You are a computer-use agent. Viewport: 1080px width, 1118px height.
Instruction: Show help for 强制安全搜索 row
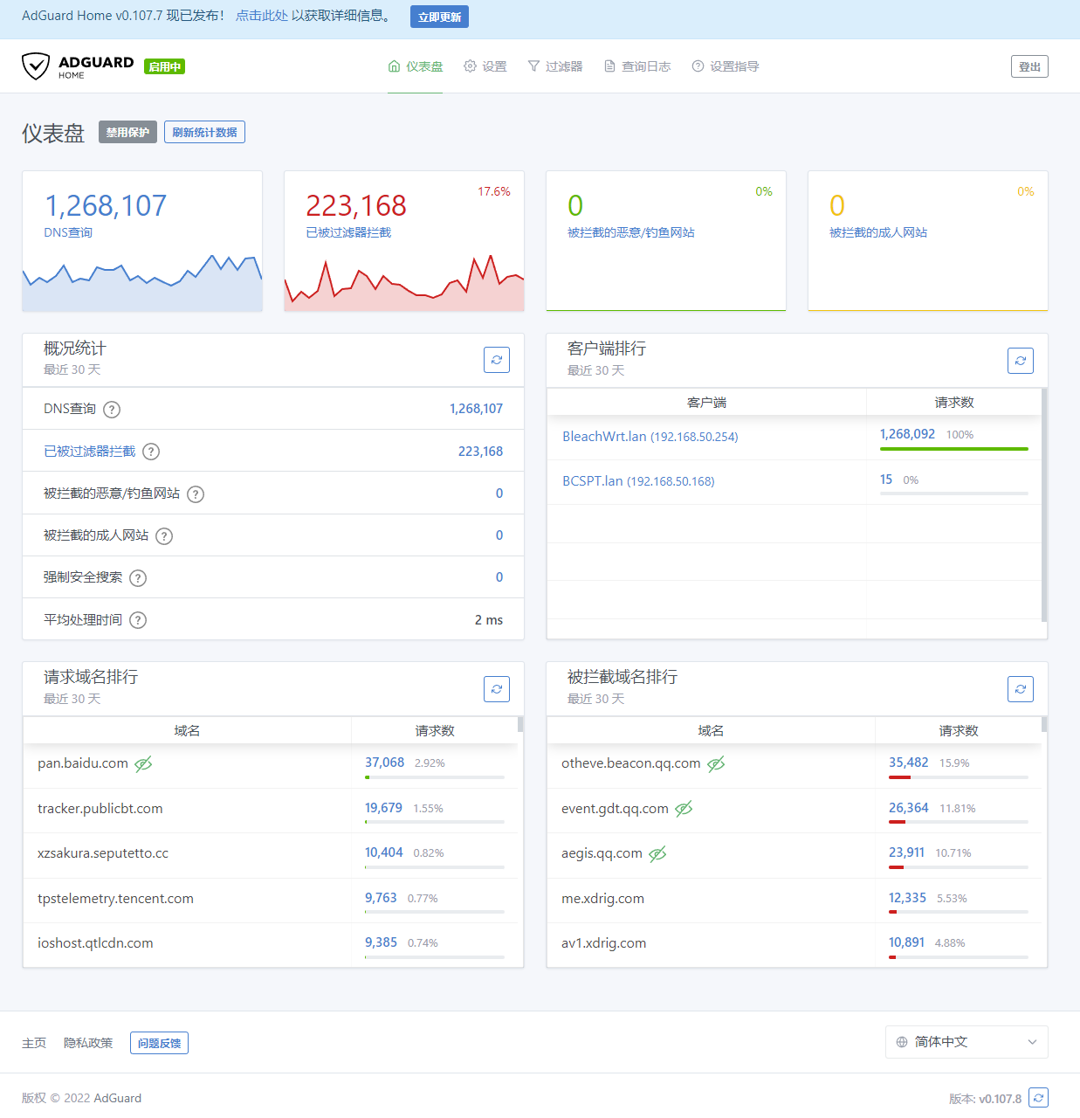tap(138, 578)
